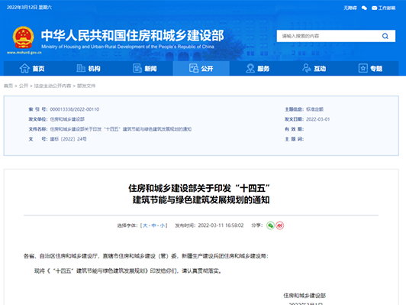Click the document icon beside 公开
The image size is (406, 305).
pos(194,69)
